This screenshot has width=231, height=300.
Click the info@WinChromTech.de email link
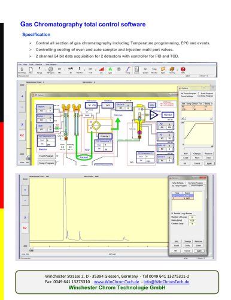point(166,281)
